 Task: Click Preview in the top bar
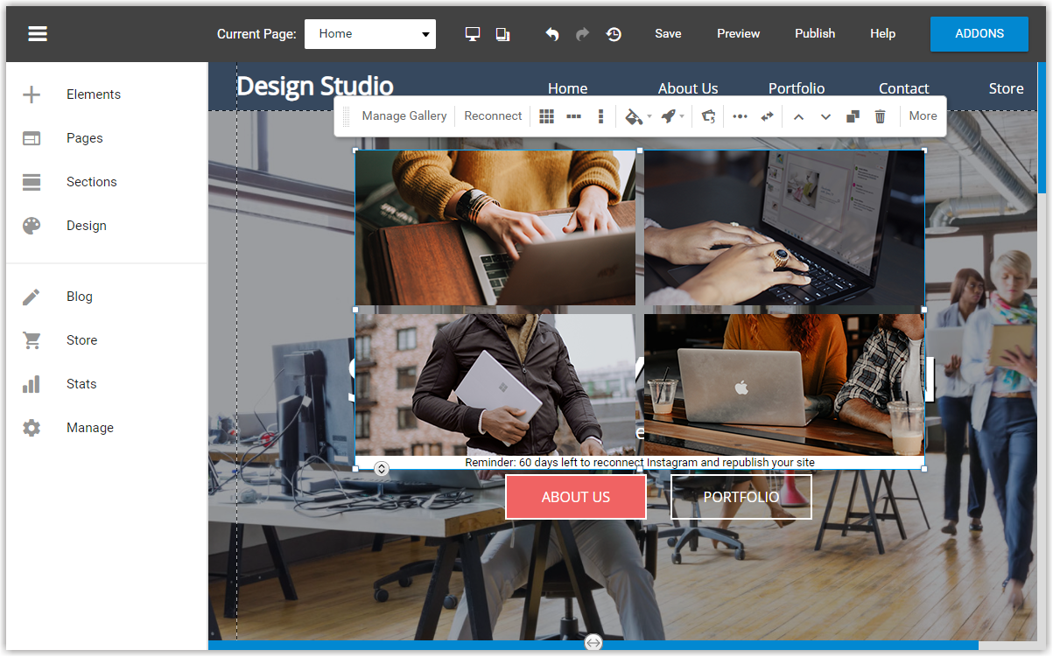click(739, 34)
